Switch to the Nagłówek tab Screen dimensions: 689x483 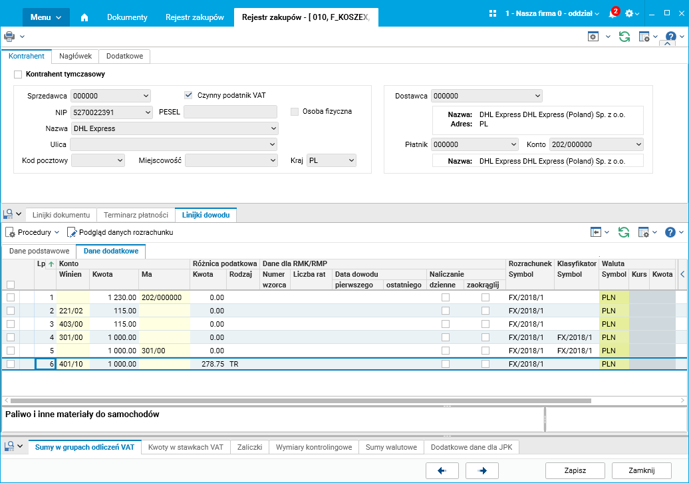(x=75, y=57)
